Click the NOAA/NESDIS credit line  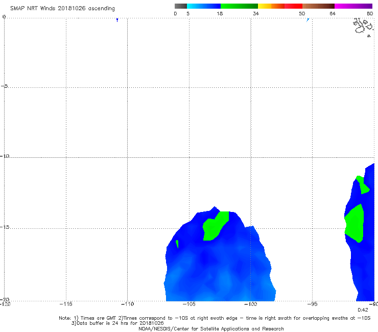coord(211,328)
